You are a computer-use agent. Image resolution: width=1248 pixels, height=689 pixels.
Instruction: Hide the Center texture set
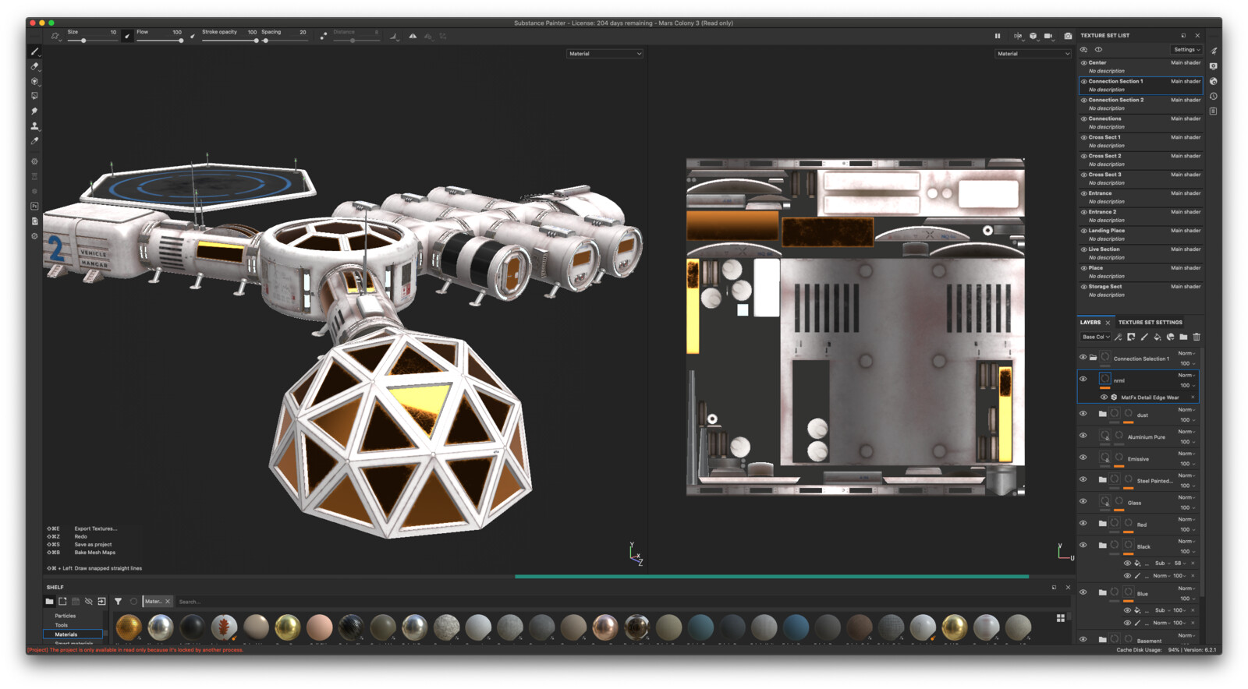pos(1083,62)
